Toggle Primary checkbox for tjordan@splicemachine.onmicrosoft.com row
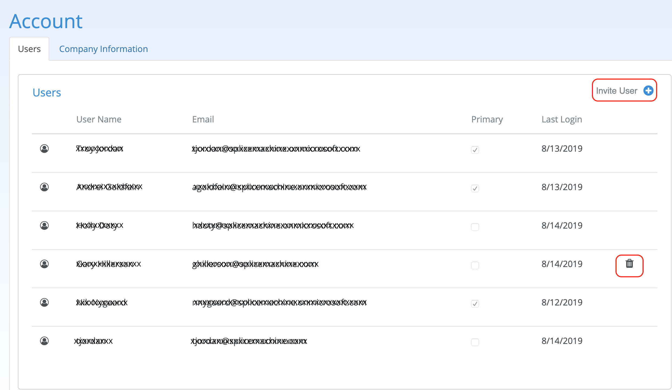The image size is (672, 390). tap(475, 150)
